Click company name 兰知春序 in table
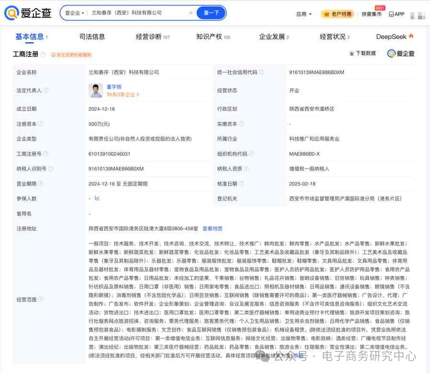The width and height of the screenshot is (430, 373). (123, 72)
